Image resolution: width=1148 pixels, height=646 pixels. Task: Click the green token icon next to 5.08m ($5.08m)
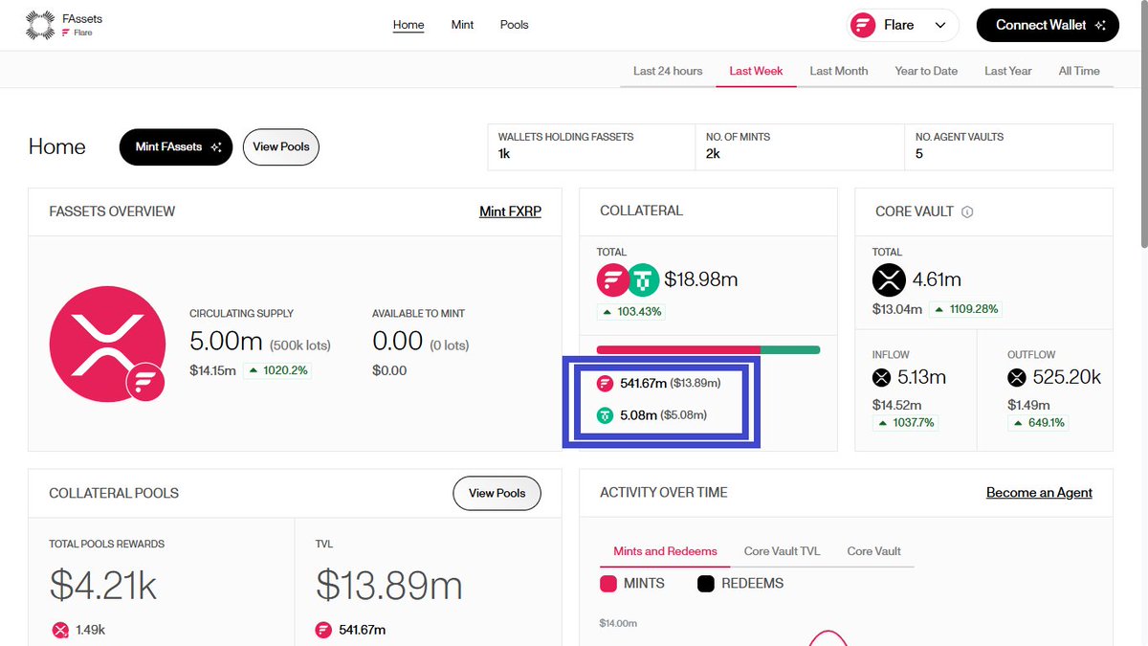click(x=605, y=415)
